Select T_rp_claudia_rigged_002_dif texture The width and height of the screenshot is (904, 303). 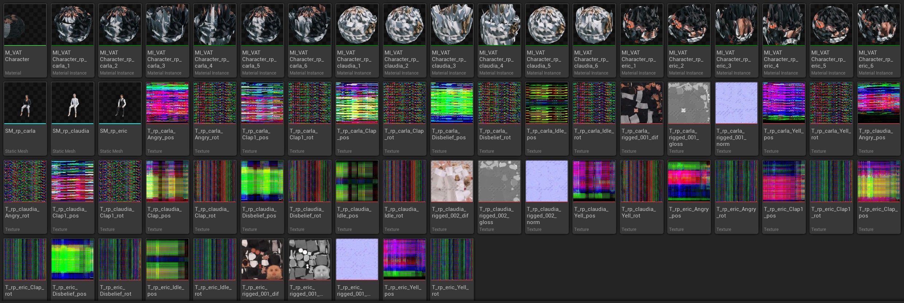pos(452,197)
